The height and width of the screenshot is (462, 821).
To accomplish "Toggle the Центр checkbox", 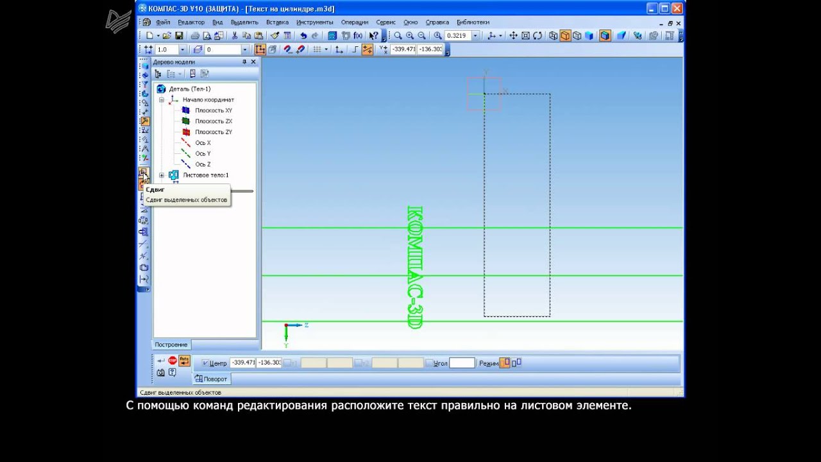I will [x=205, y=363].
